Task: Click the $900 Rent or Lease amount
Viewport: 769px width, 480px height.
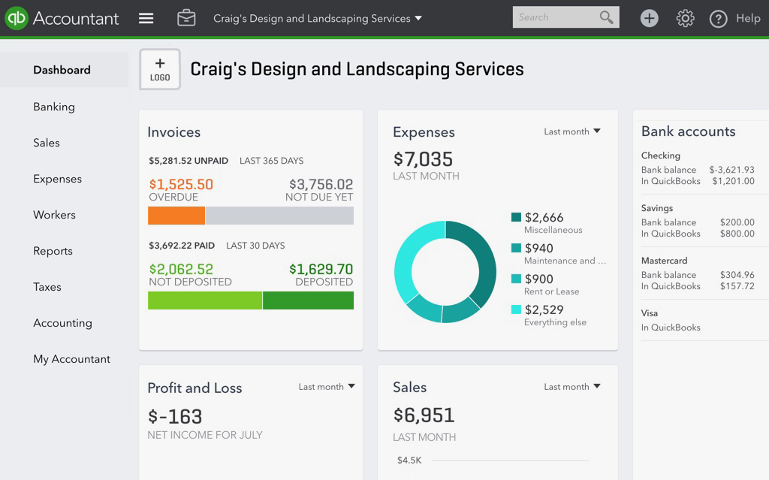Action: click(x=539, y=279)
